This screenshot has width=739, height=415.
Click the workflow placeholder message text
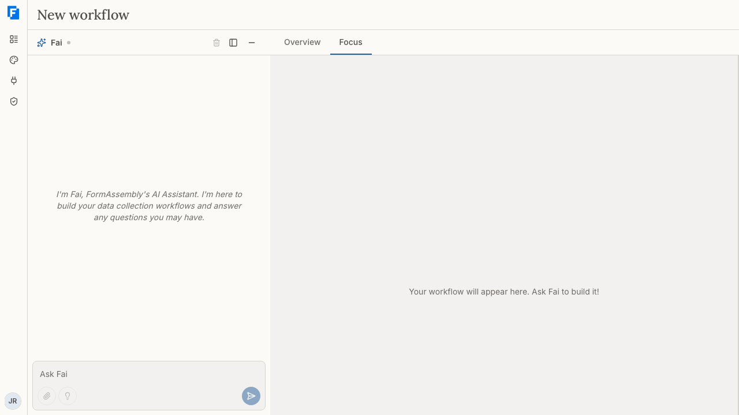point(504,292)
